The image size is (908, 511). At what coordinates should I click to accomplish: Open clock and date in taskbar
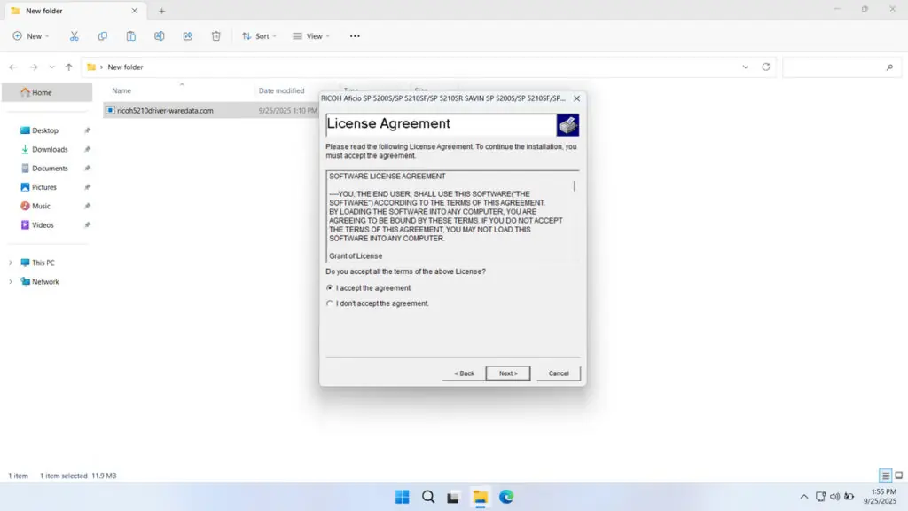tap(880, 497)
